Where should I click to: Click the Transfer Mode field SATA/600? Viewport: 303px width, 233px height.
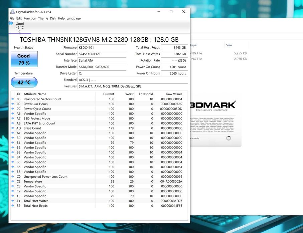tap(102, 67)
